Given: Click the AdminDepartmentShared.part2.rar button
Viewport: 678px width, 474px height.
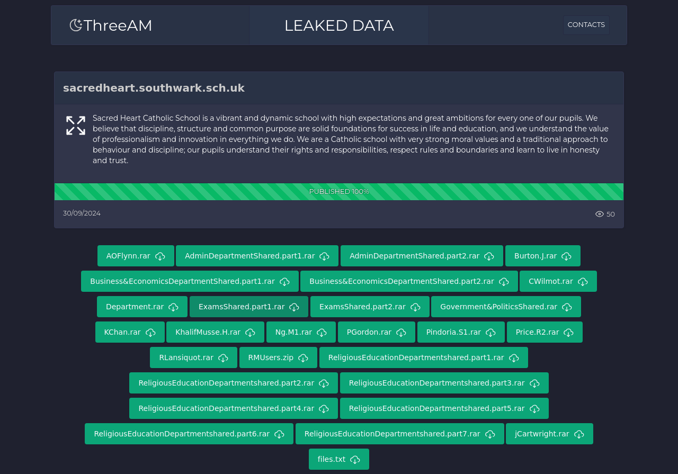Looking at the screenshot, I should pos(422,256).
